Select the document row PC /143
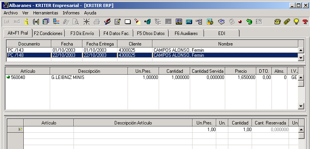 [152, 50]
